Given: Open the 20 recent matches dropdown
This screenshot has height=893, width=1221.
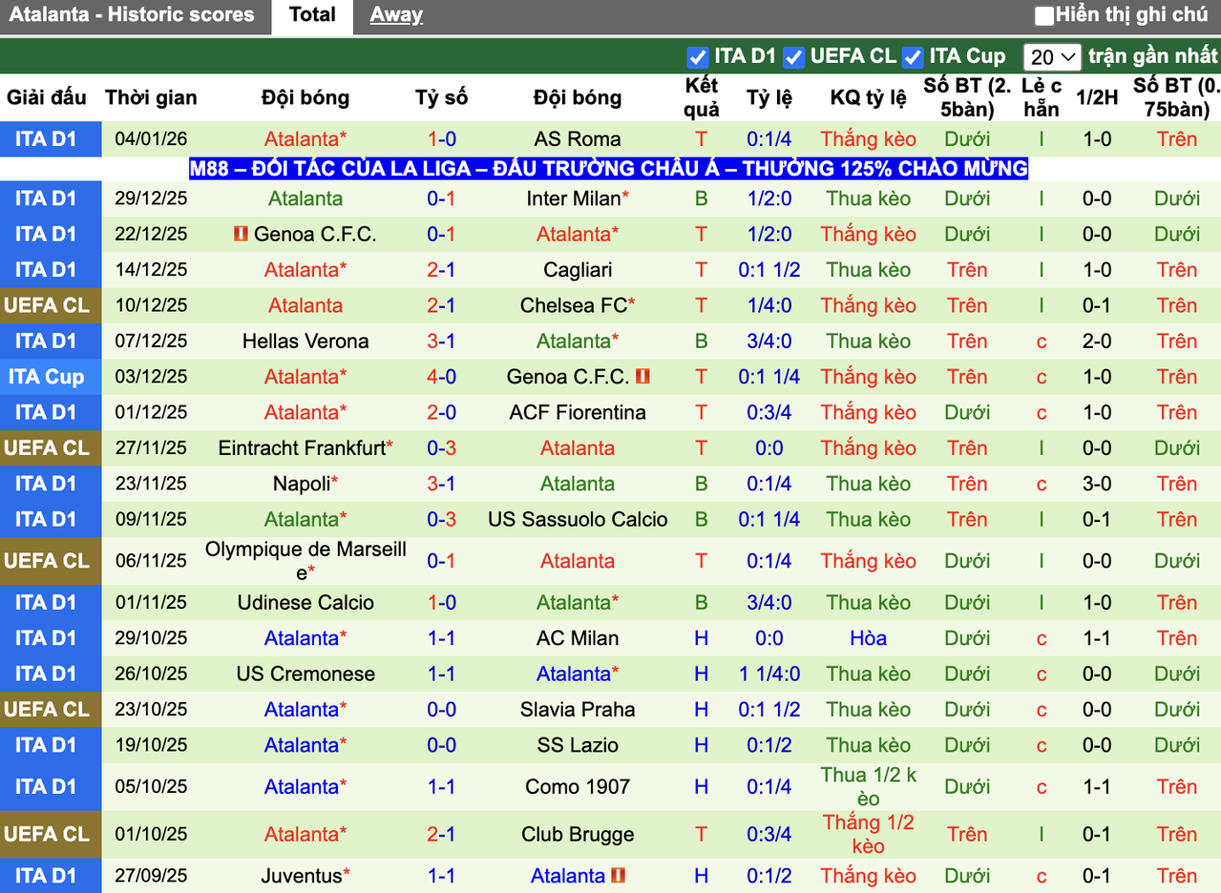Looking at the screenshot, I should 1051,57.
